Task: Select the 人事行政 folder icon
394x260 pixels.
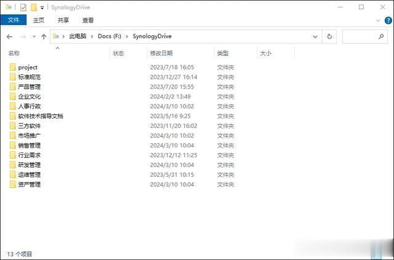Action: 13,106
